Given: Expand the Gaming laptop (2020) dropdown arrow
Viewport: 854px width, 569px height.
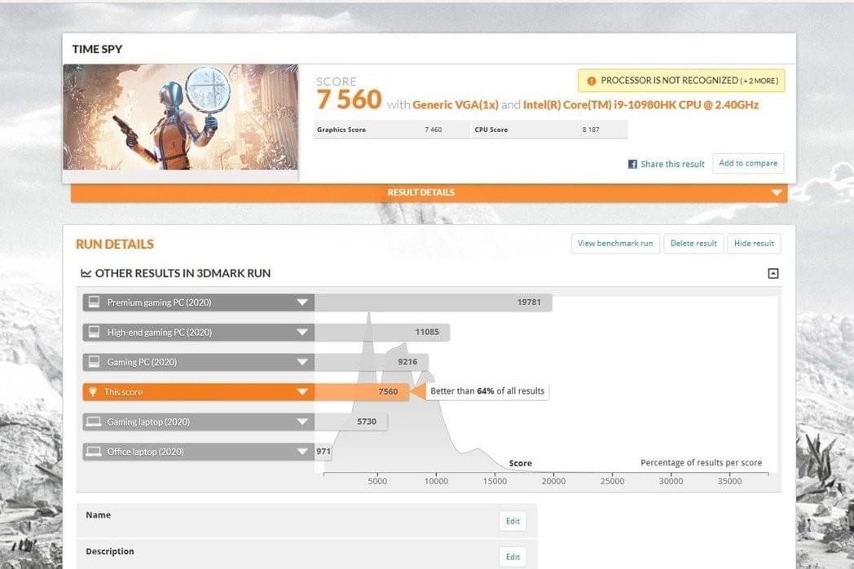Looking at the screenshot, I should [302, 421].
